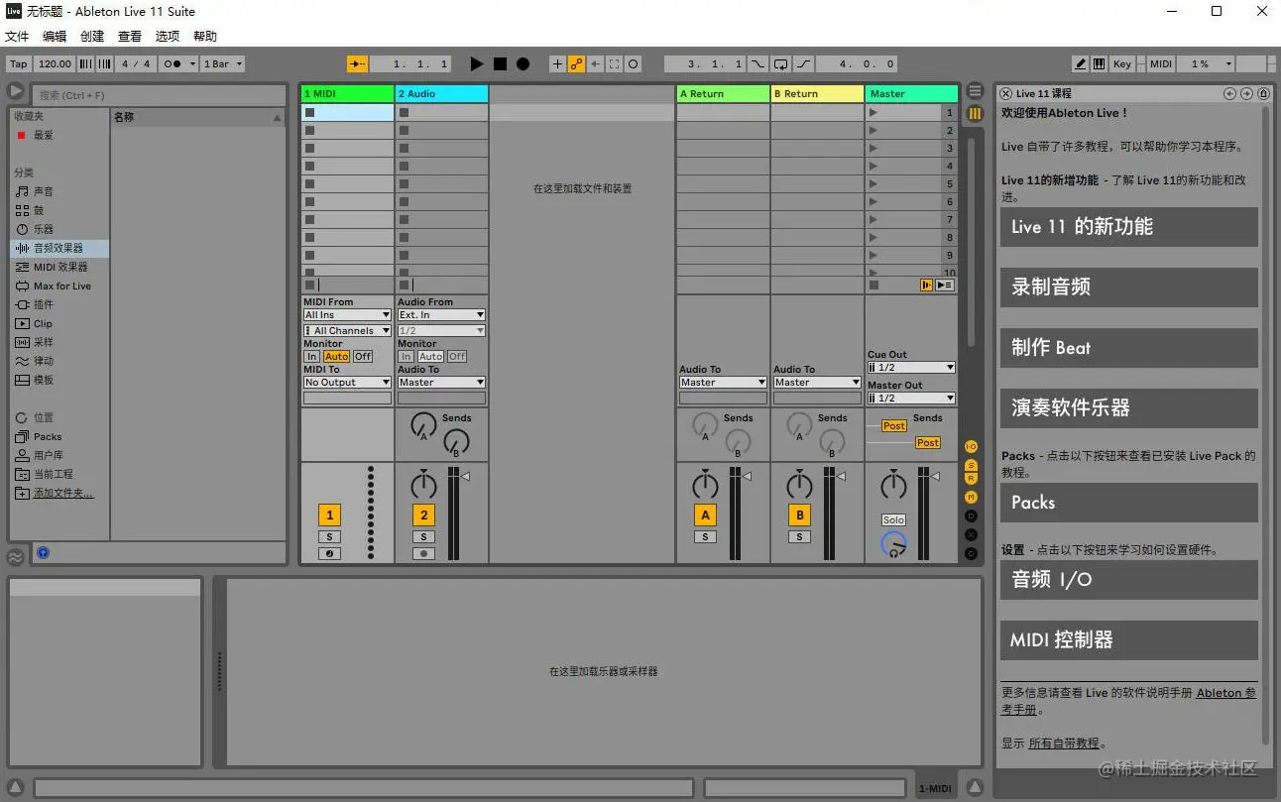Screen dimensions: 1281x802
Task: Open the MIDI To No Output dropdown
Action: 347,383
